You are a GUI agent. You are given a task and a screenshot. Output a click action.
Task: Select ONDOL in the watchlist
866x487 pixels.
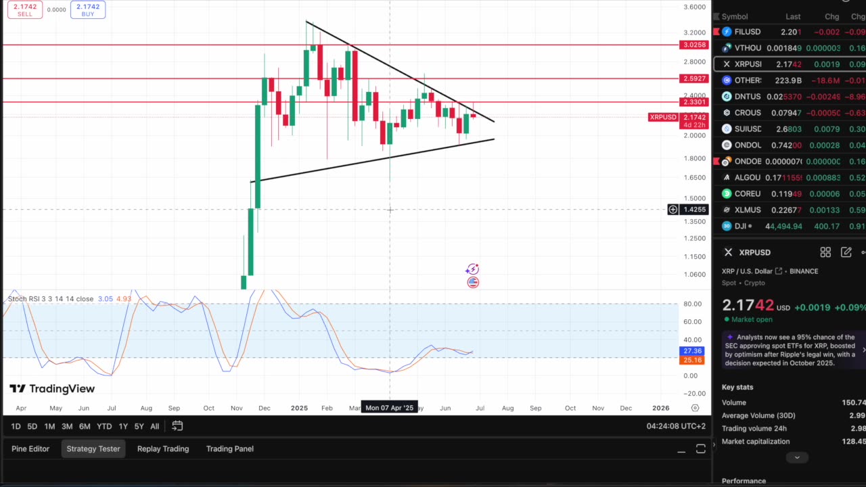[x=789, y=145]
